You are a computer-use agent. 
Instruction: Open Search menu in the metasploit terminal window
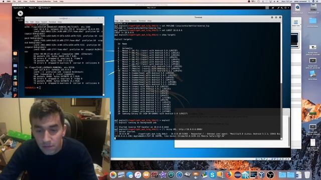(134, 21)
